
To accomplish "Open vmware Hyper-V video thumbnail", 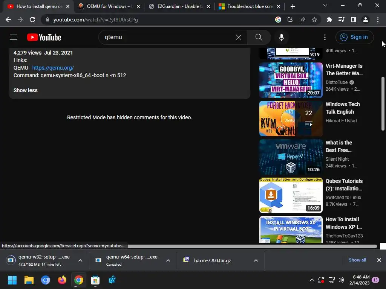I will pos(291,157).
